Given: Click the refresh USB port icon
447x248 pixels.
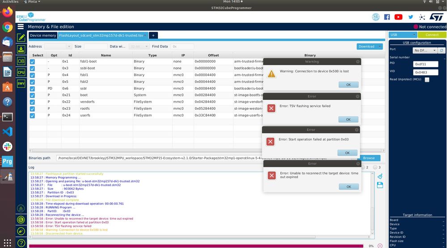Looking at the screenshot, I should tap(442, 50).
